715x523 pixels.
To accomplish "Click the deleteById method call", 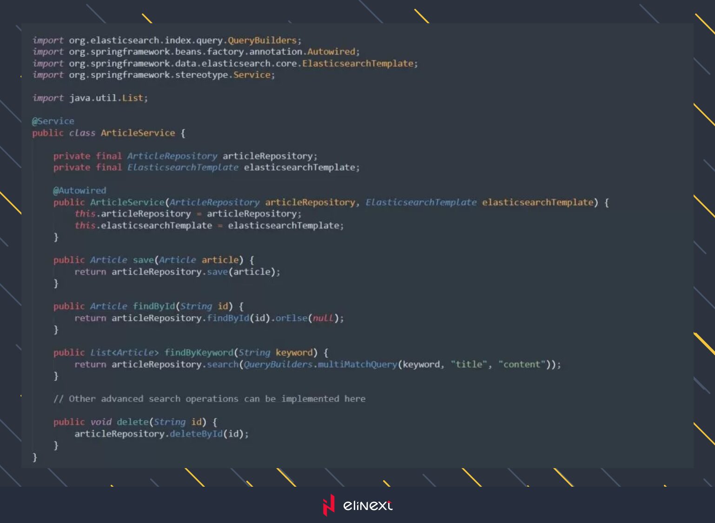I will (196, 434).
